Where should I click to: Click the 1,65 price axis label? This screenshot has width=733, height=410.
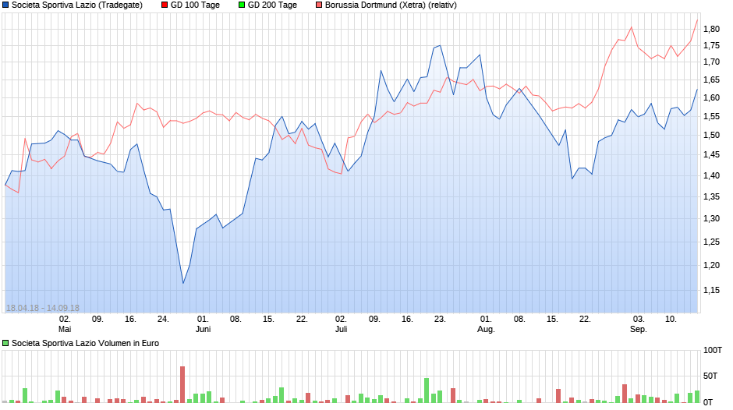pyautogui.click(x=711, y=80)
